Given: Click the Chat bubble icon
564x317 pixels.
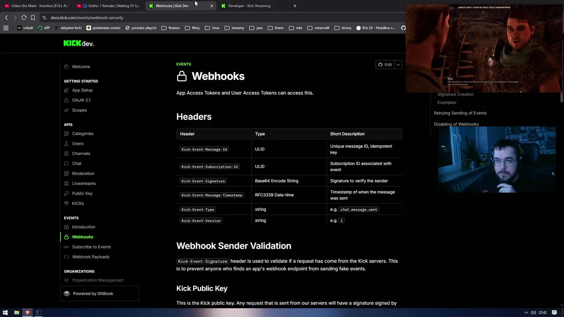Looking at the screenshot, I should tap(67, 164).
